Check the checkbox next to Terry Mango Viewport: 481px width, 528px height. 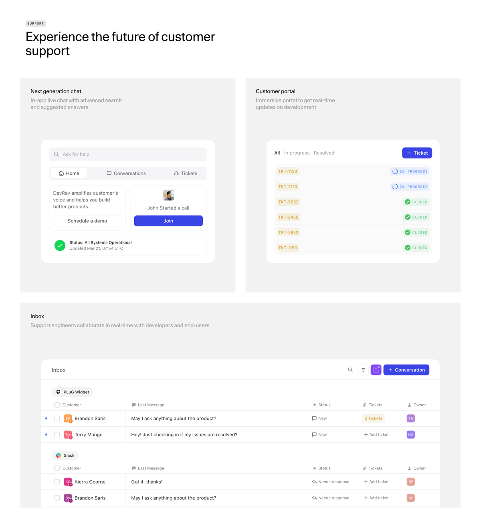point(57,434)
